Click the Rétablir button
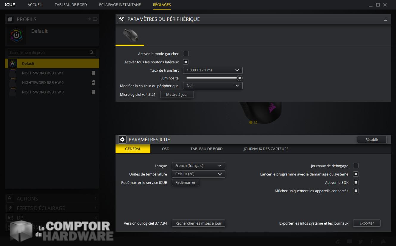396x246 pixels. click(372, 139)
